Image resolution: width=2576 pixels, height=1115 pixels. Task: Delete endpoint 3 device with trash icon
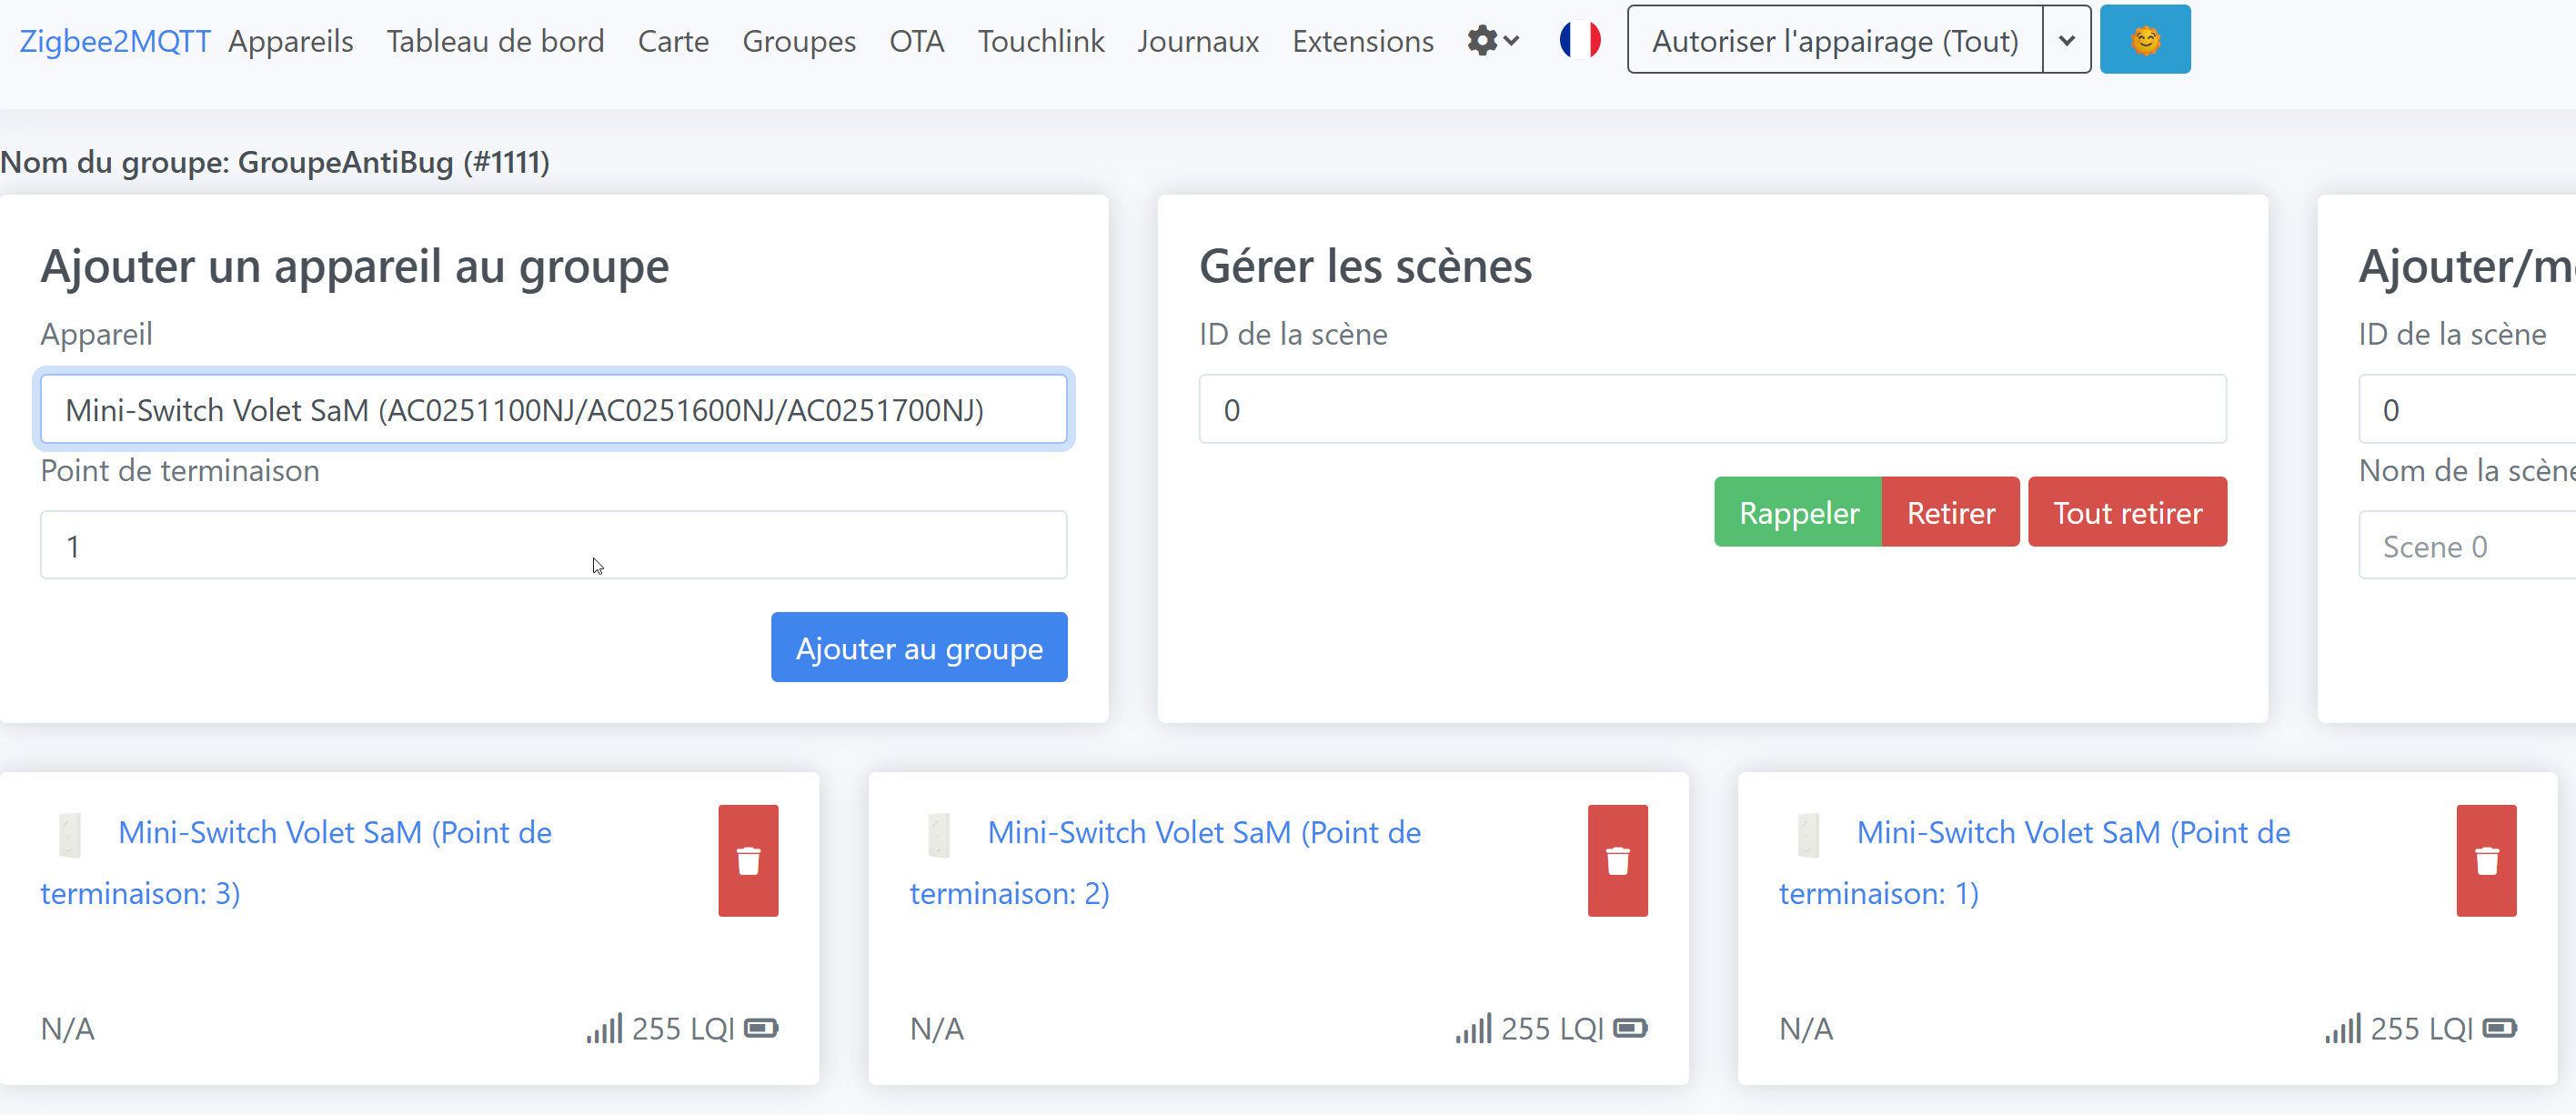[x=748, y=861]
